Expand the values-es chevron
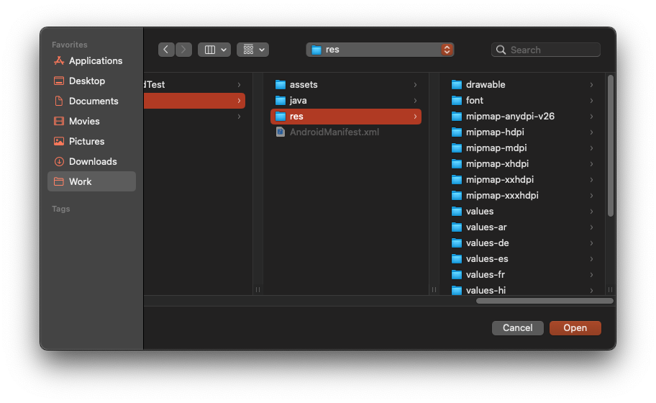 [x=591, y=259]
